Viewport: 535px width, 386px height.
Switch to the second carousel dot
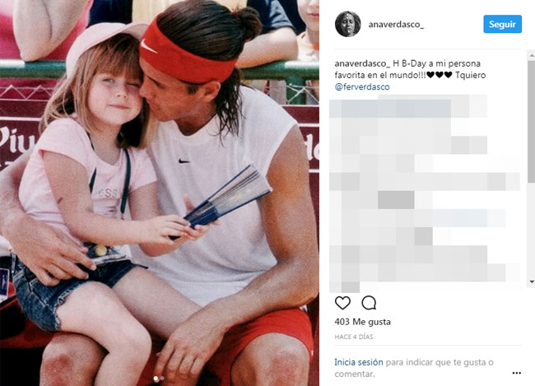(x=162, y=378)
